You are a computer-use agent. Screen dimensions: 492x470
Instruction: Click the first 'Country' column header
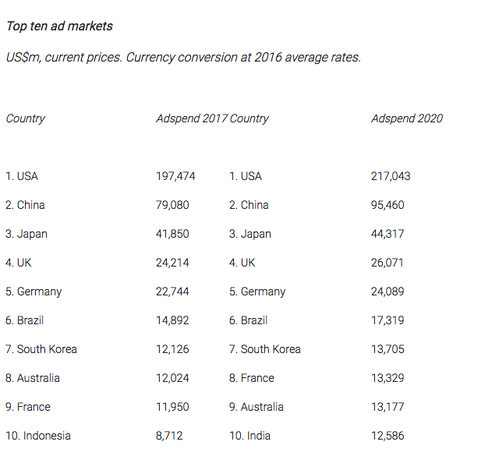pyautogui.click(x=26, y=118)
